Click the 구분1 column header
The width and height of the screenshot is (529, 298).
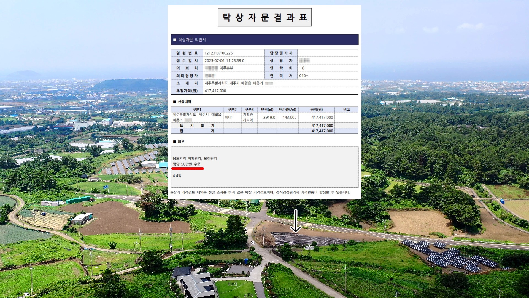point(197,110)
